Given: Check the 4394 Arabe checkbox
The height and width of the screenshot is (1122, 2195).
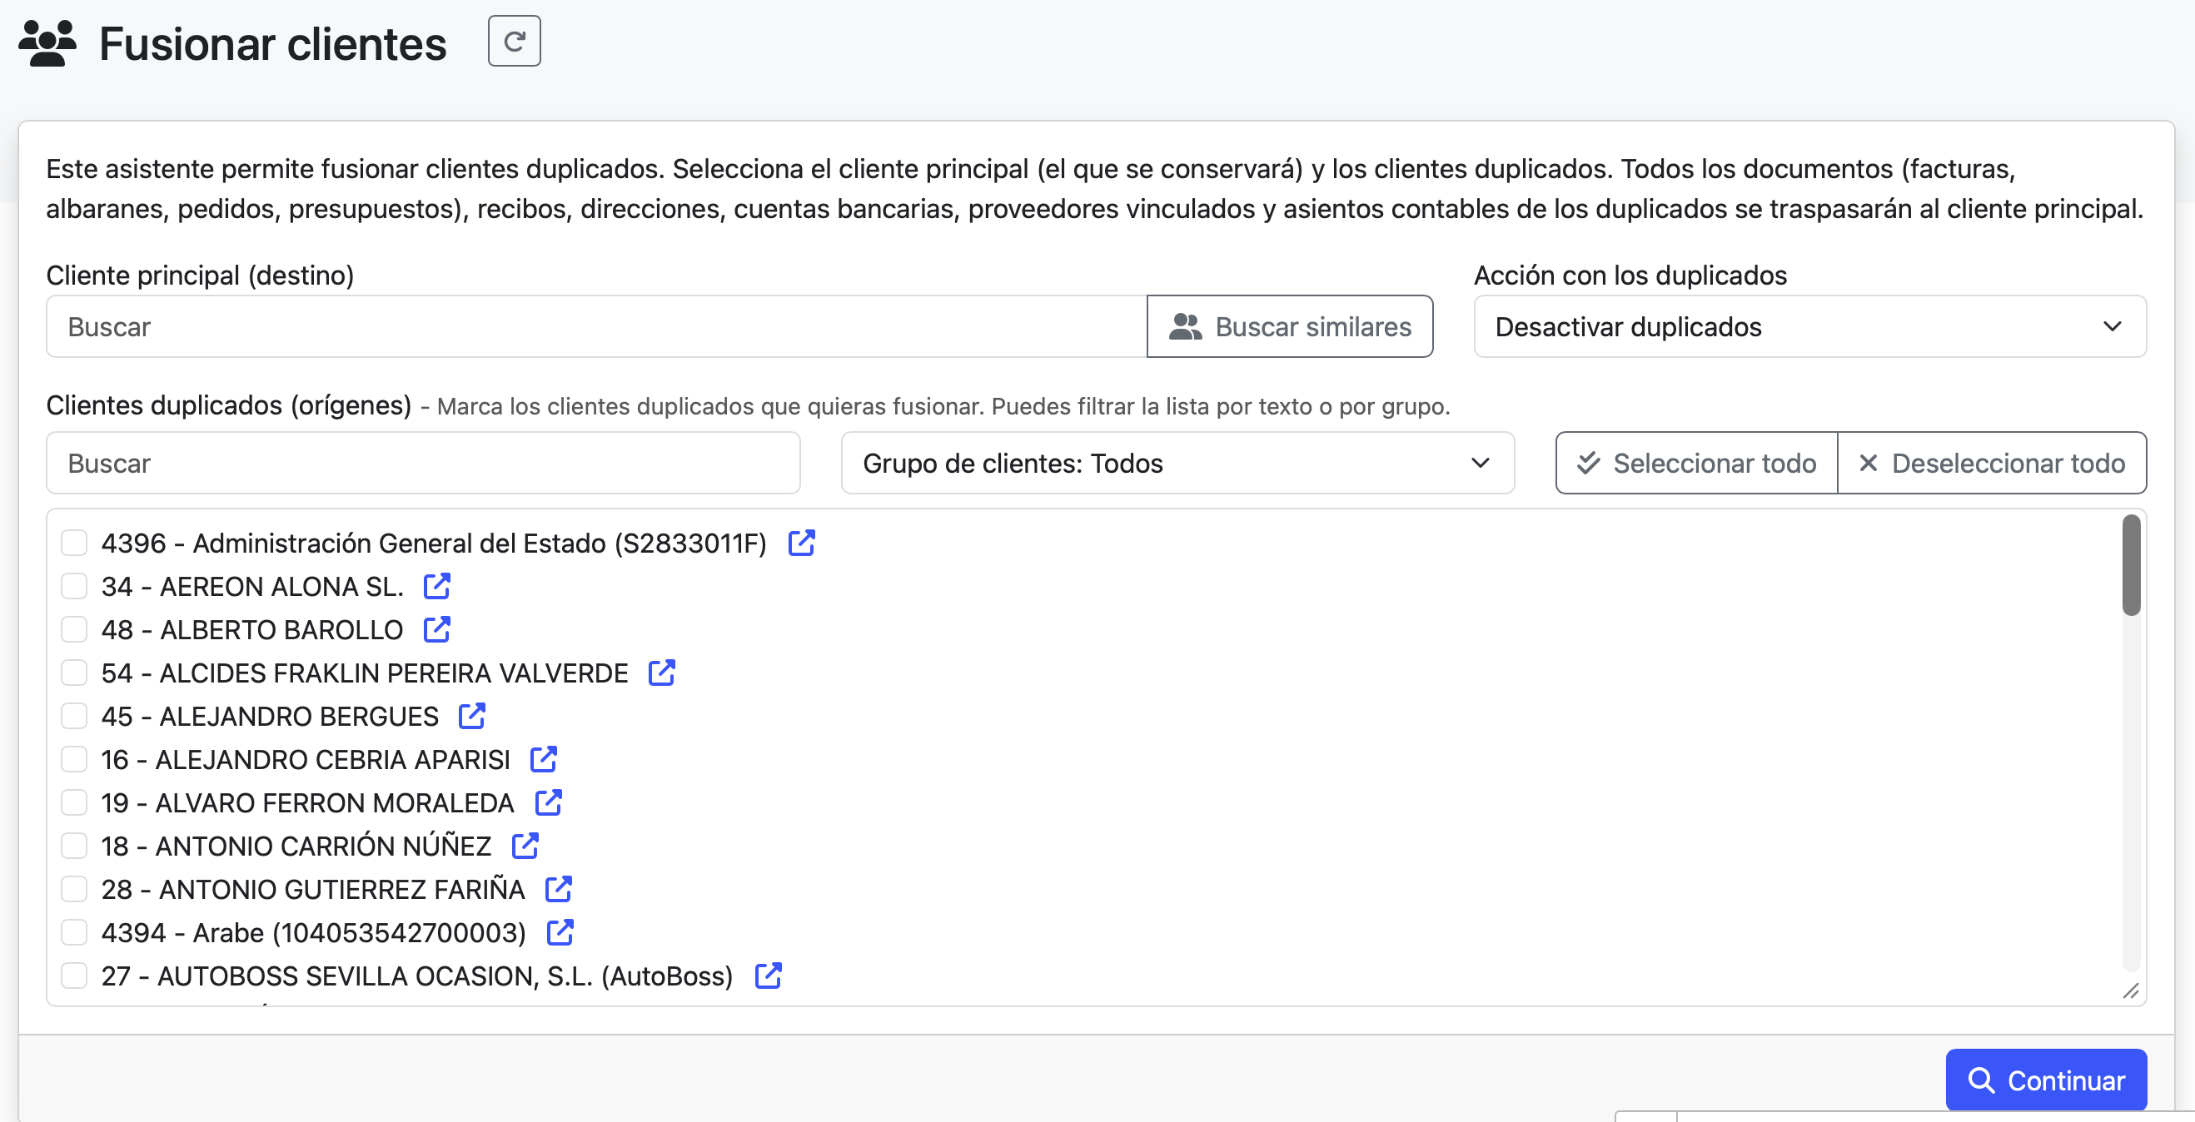Looking at the screenshot, I should [74, 932].
